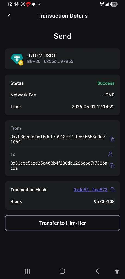The width and height of the screenshot is (125, 279).
Task: Tap the USDT Tether token icon
Action: [17, 59]
